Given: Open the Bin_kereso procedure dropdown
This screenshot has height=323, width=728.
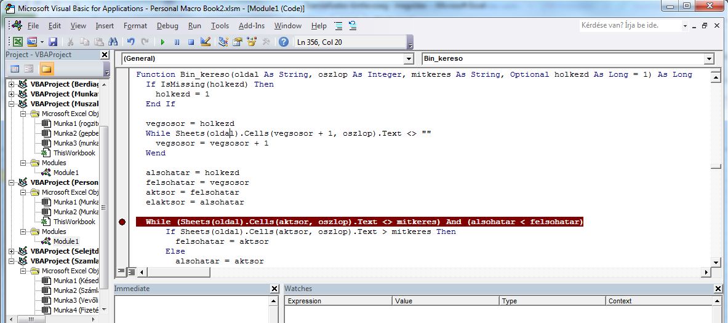Looking at the screenshot, I should [x=708, y=59].
